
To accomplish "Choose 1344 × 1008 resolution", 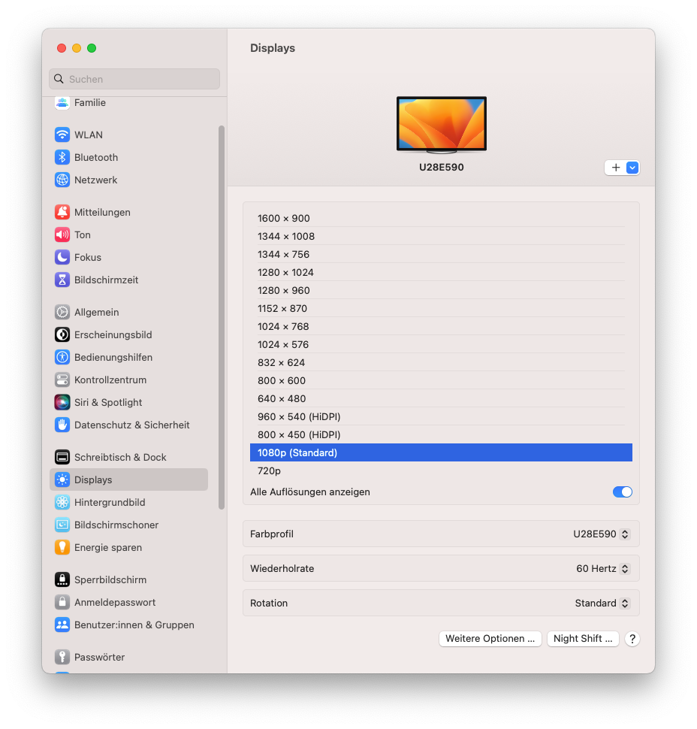I will coord(441,236).
